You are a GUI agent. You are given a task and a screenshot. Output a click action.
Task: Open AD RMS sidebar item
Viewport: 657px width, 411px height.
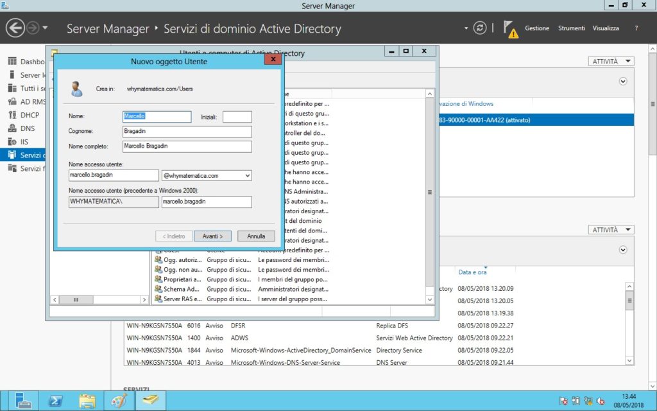[26, 101]
